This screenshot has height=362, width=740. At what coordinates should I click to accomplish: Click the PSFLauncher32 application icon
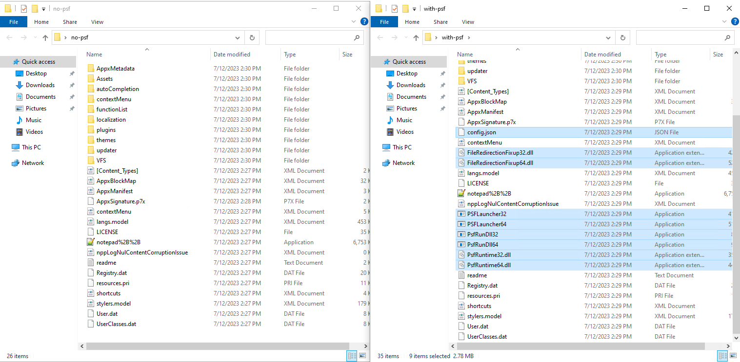coord(461,214)
